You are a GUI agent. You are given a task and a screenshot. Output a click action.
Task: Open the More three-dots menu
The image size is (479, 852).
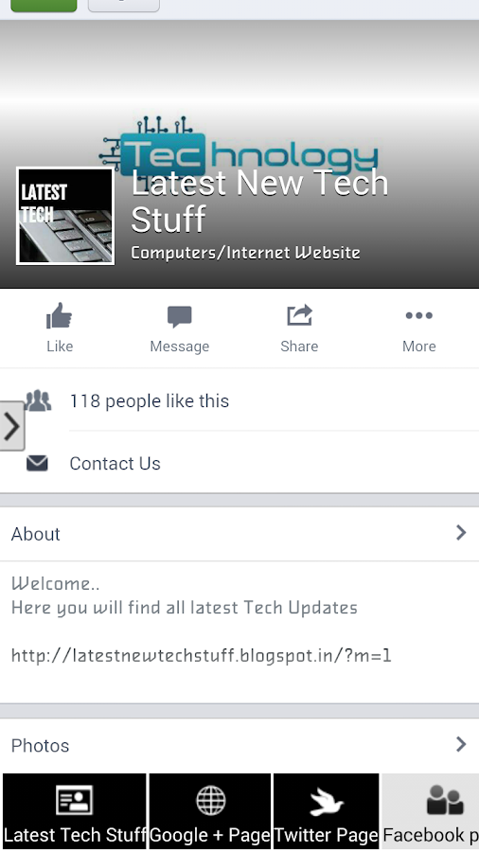(418, 315)
